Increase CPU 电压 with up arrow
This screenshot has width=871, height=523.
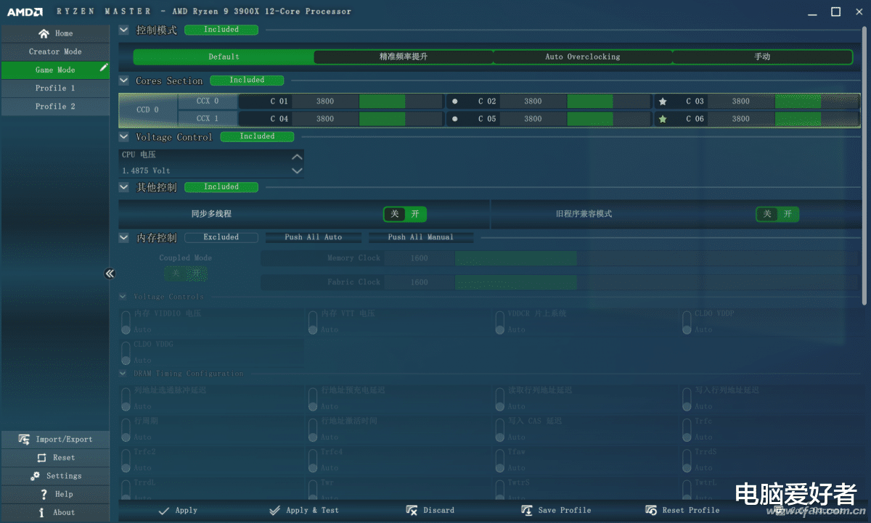pos(296,156)
